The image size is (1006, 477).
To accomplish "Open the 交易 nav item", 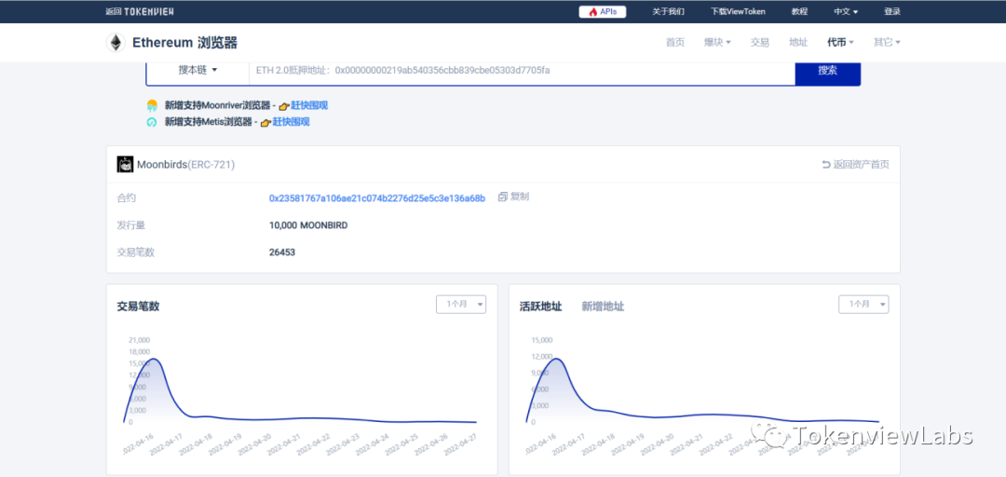I will 760,42.
